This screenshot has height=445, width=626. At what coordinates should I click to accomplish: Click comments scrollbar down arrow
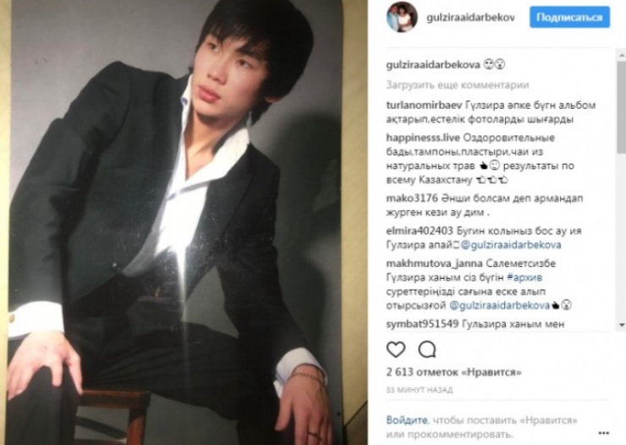[621, 325]
